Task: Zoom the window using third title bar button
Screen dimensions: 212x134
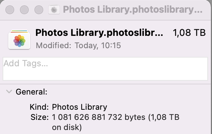Action: click(x=39, y=10)
